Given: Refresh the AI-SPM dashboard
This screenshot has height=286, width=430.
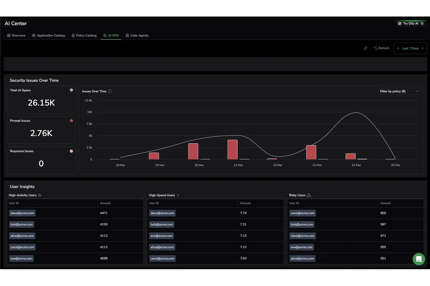Looking at the screenshot, I should tap(381, 48).
